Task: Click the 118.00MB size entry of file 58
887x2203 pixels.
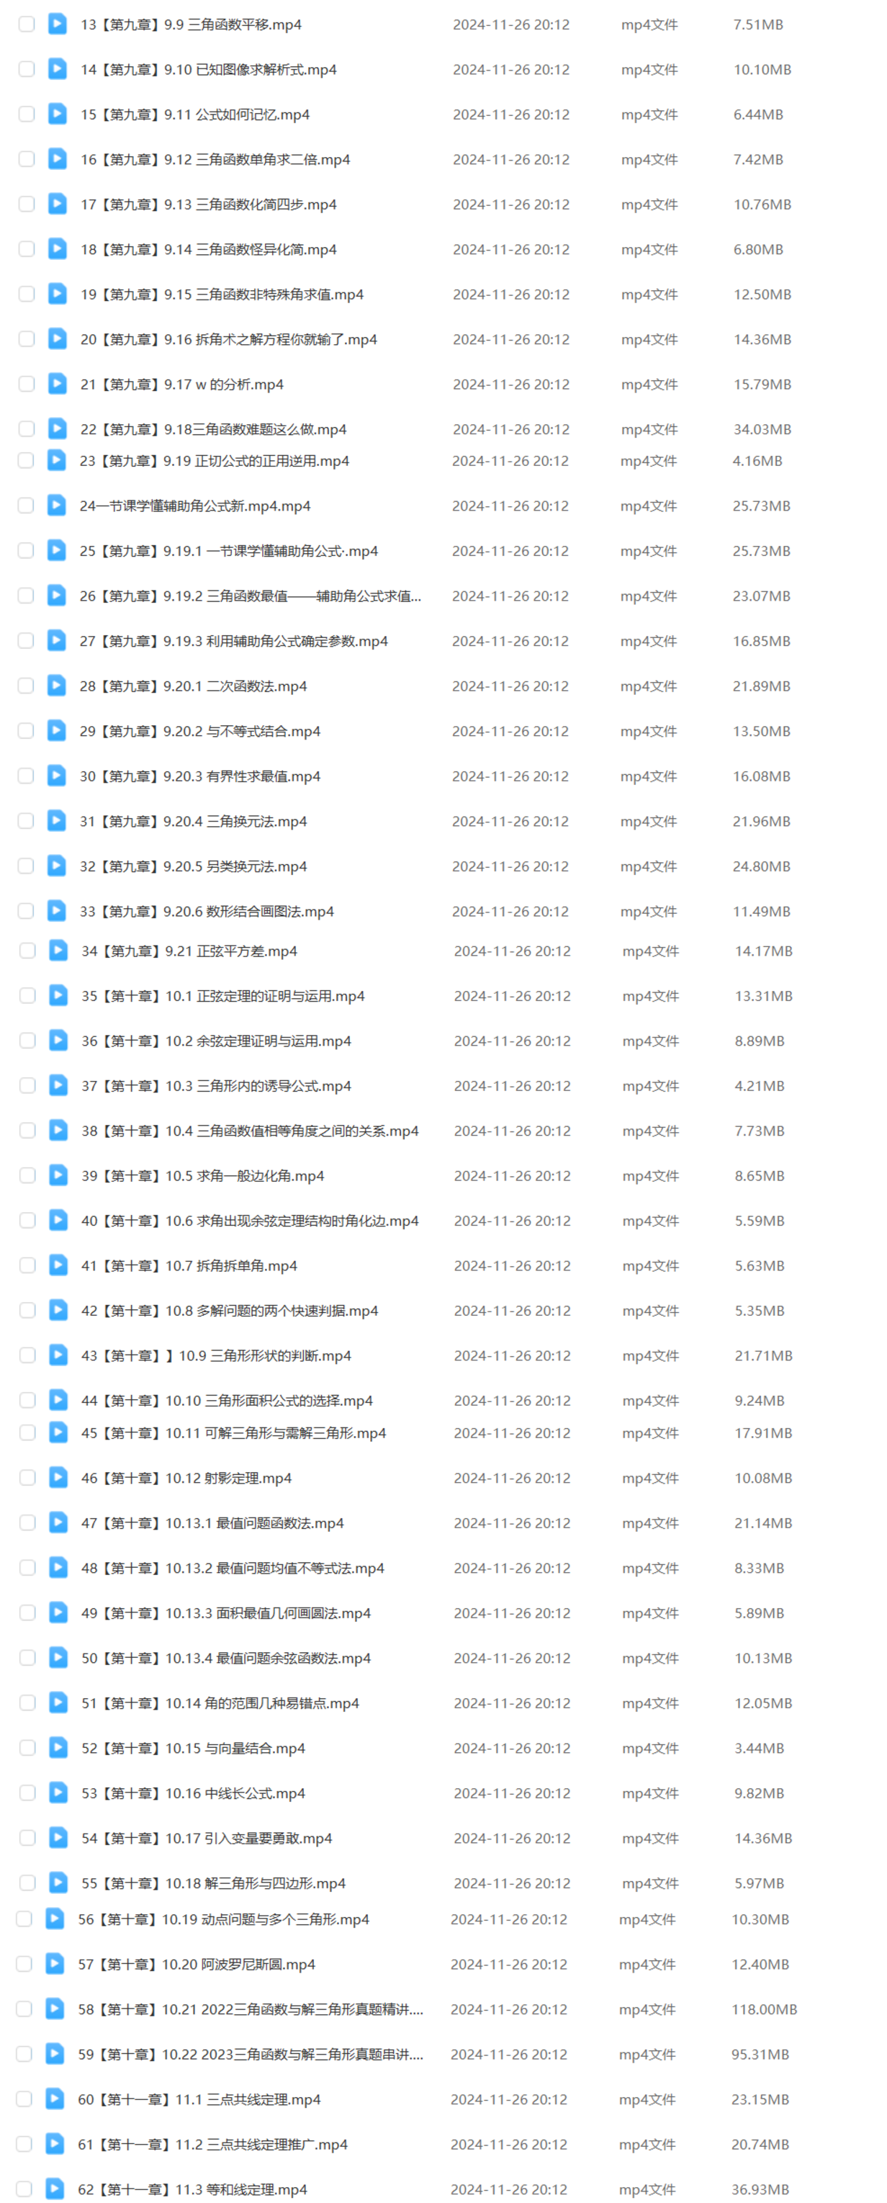Action: point(764,2009)
